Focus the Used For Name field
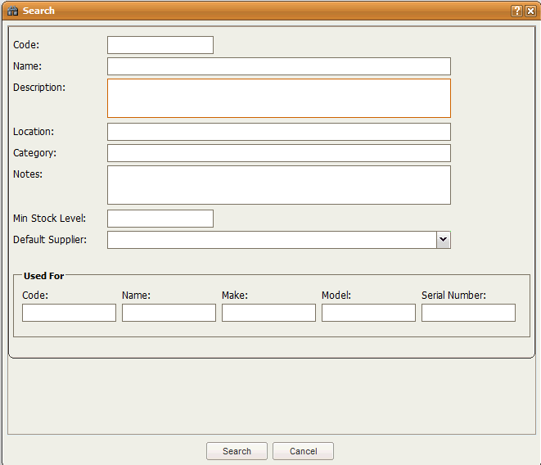This screenshot has width=541, height=465. [x=169, y=313]
